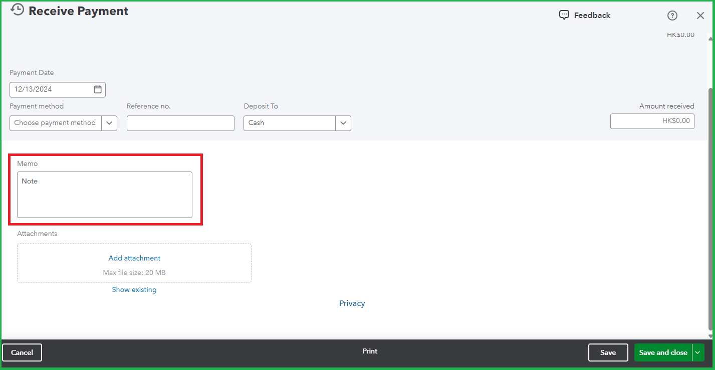Viewport: 715px width, 370px height.
Task: Click the Reference no. input field
Action: click(180, 123)
